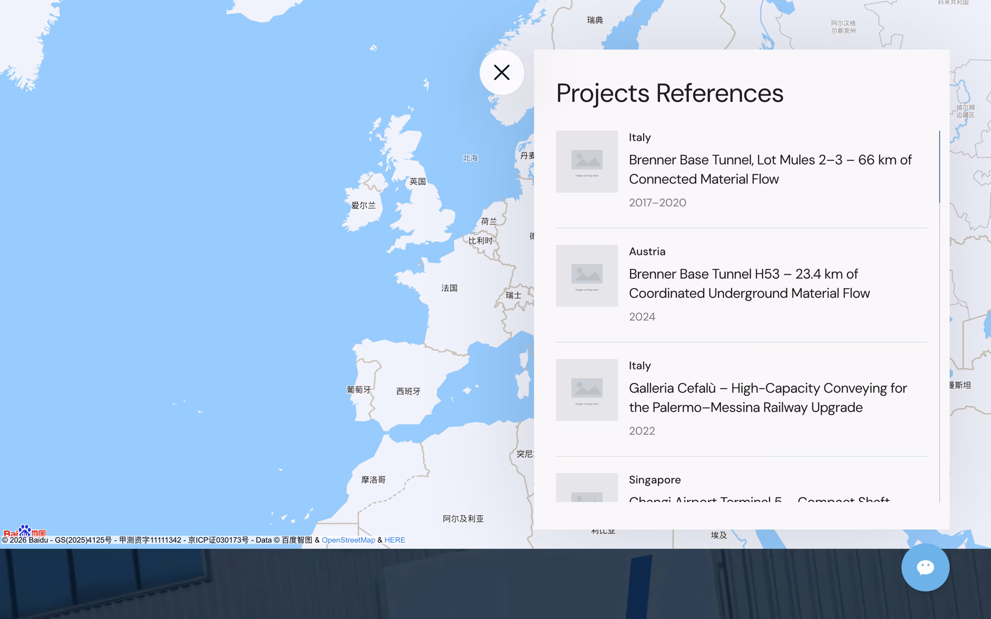Screen dimensions: 991x619
Task: Select the Lot Mules 2–3 project thumbnail
Action: 587,161
